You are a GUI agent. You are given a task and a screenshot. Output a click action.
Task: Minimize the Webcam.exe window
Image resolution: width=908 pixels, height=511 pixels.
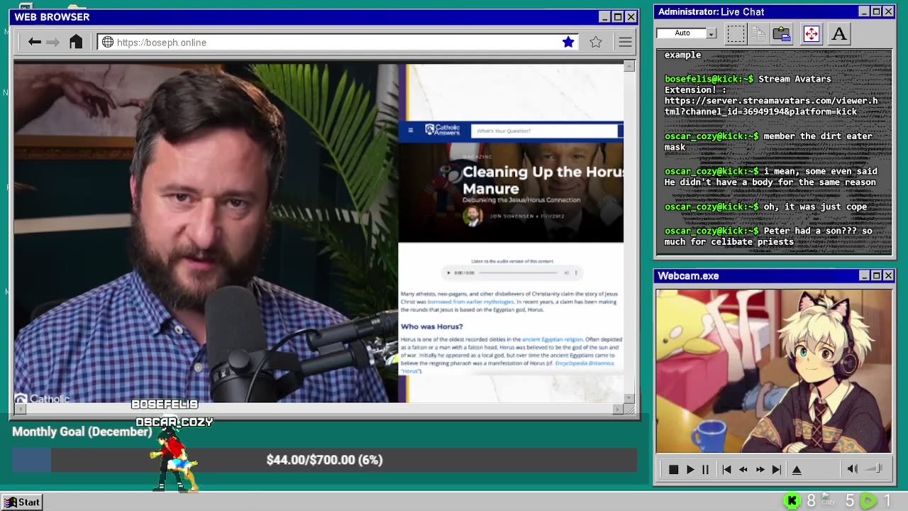coord(864,275)
